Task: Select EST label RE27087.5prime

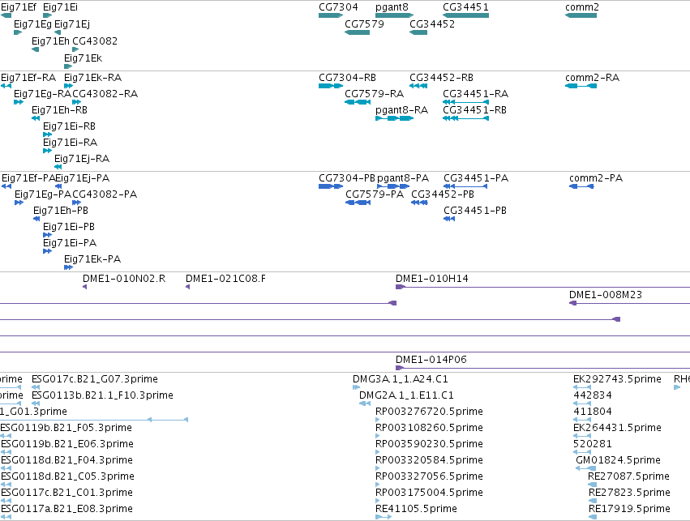Action: point(628,476)
